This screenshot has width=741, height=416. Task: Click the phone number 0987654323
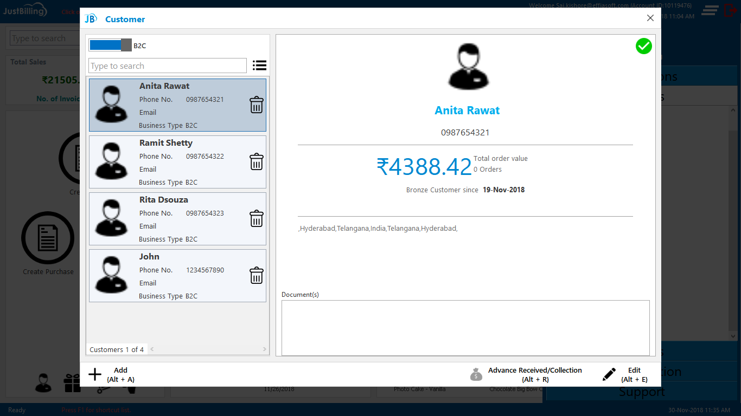(x=205, y=213)
